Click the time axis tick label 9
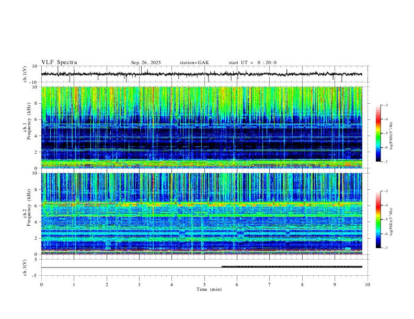Image resolution: width=414 pixels, height=319 pixels. point(335,285)
